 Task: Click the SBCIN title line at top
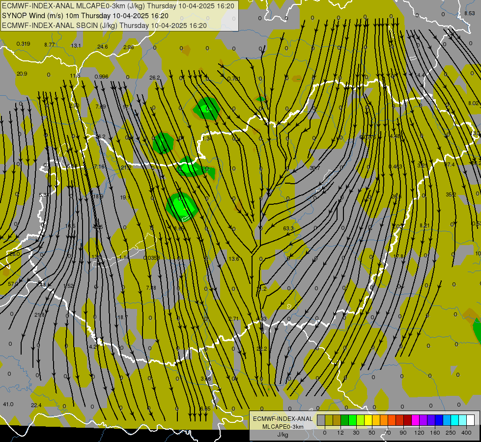(104, 26)
